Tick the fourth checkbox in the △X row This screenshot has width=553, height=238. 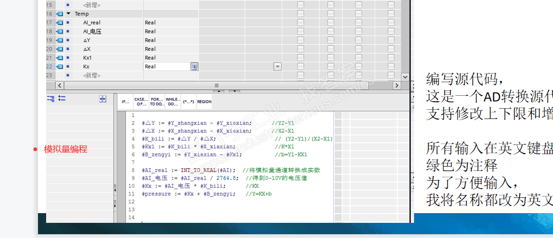pyautogui.click(x=391, y=49)
